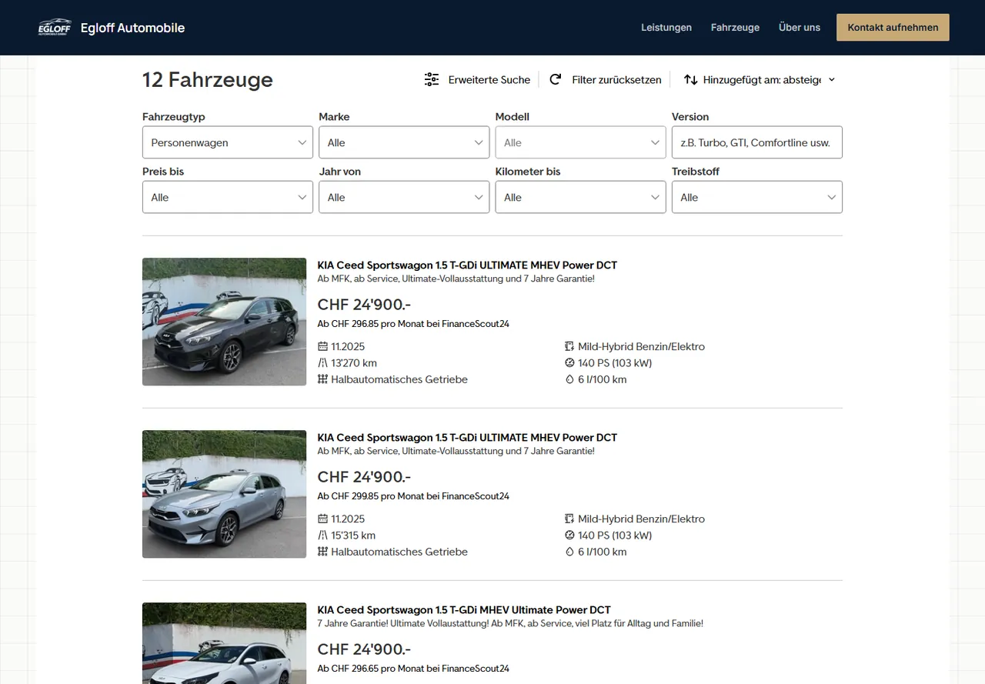Viewport: 985px width, 684px height.
Task: Open the second KIA Ceed ULTIMATE MHEV Power DCT title
Action: pyautogui.click(x=467, y=438)
